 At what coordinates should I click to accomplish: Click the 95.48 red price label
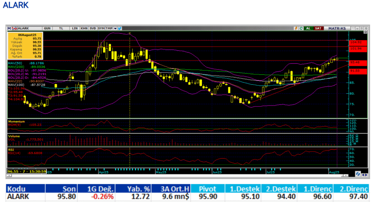(357, 63)
